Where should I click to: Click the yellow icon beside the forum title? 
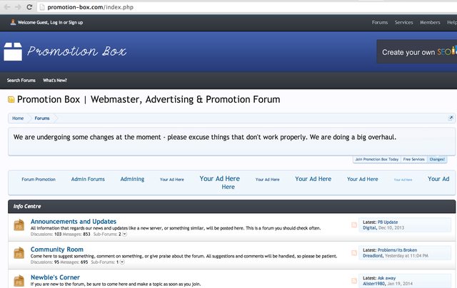point(11,100)
